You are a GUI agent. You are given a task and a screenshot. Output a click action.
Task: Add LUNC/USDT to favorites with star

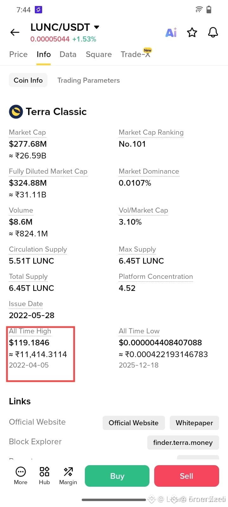click(x=192, y=32)
